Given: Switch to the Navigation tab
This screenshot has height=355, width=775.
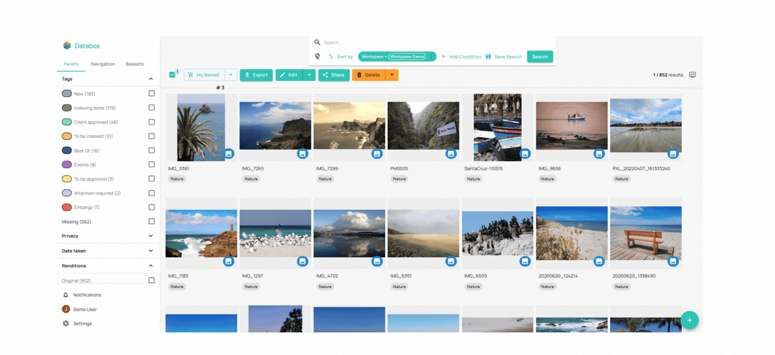Looking at the screenshot, I should click(103, 64).
